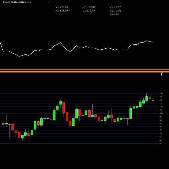Click the 90 price axis label
Viewport: 169px width, 169px height.
coord(161,120)
